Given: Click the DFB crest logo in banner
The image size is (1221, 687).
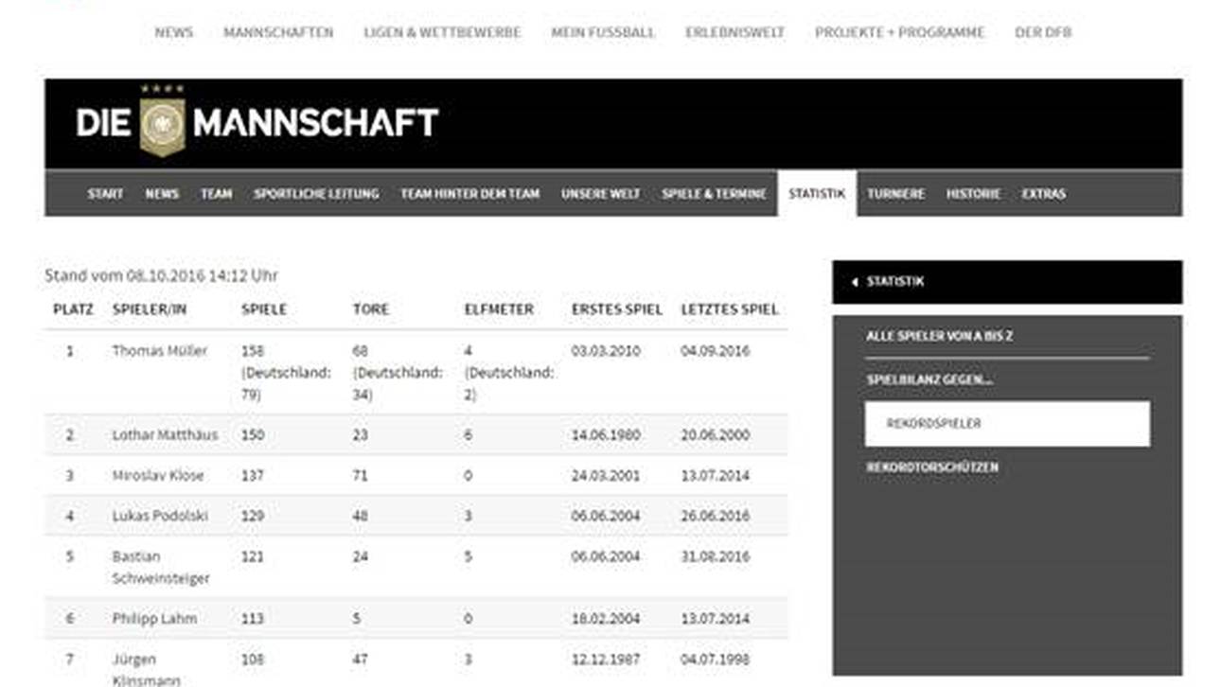Looking at the screenshot, I should click(x=162, y=123).
